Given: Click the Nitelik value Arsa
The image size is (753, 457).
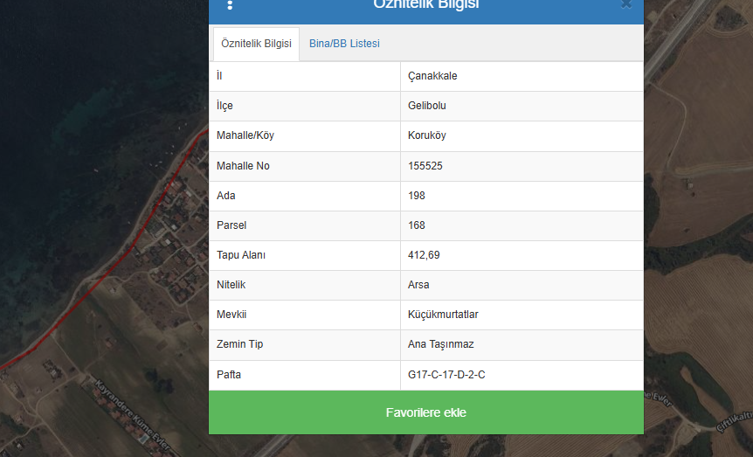Looking at the screenshot, I should (418, 285).
